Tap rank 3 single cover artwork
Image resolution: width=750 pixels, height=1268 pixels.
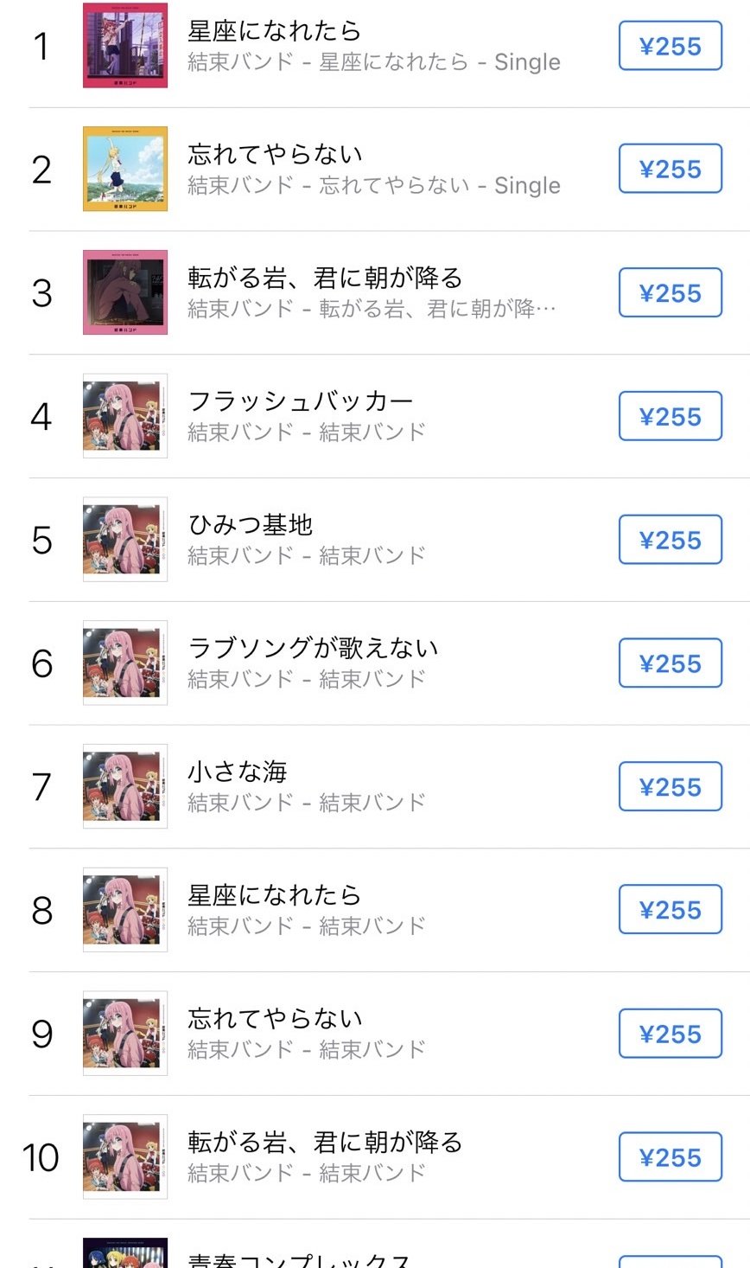point(125,292)
